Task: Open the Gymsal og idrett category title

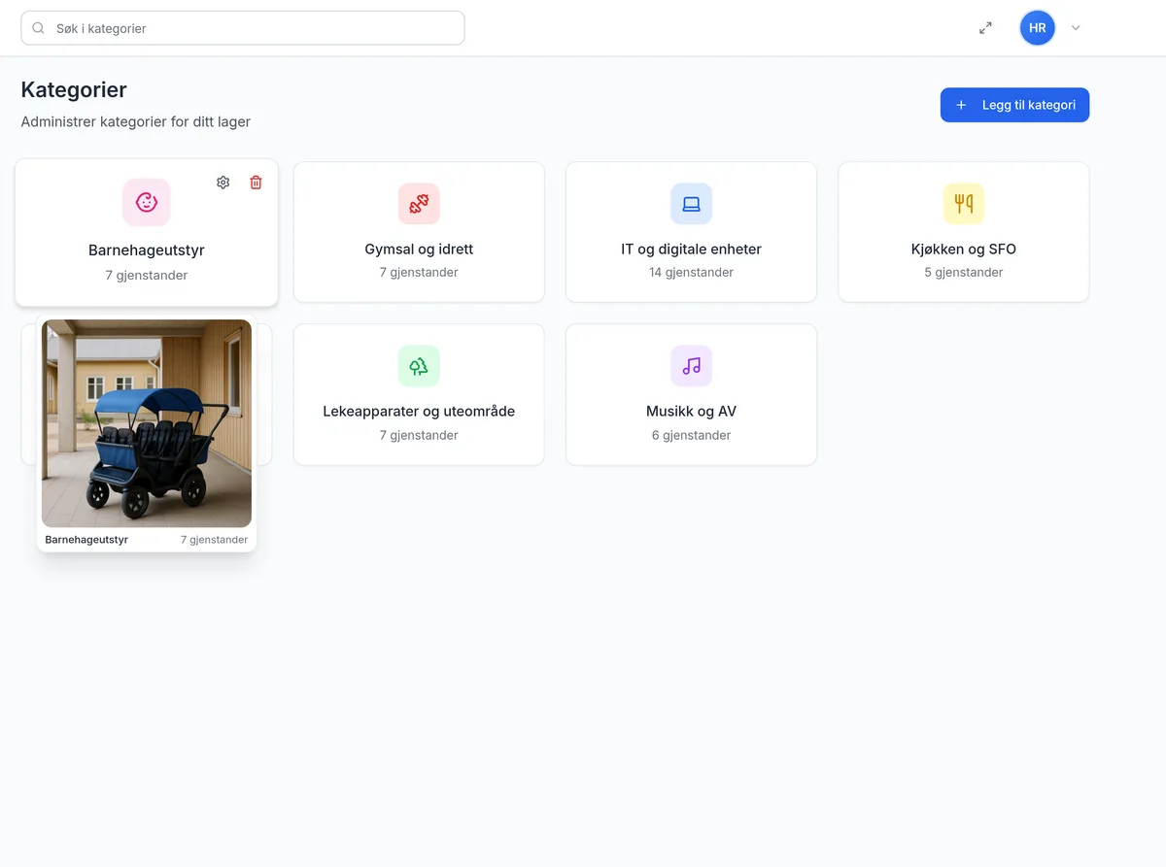Action: (419, 250)
